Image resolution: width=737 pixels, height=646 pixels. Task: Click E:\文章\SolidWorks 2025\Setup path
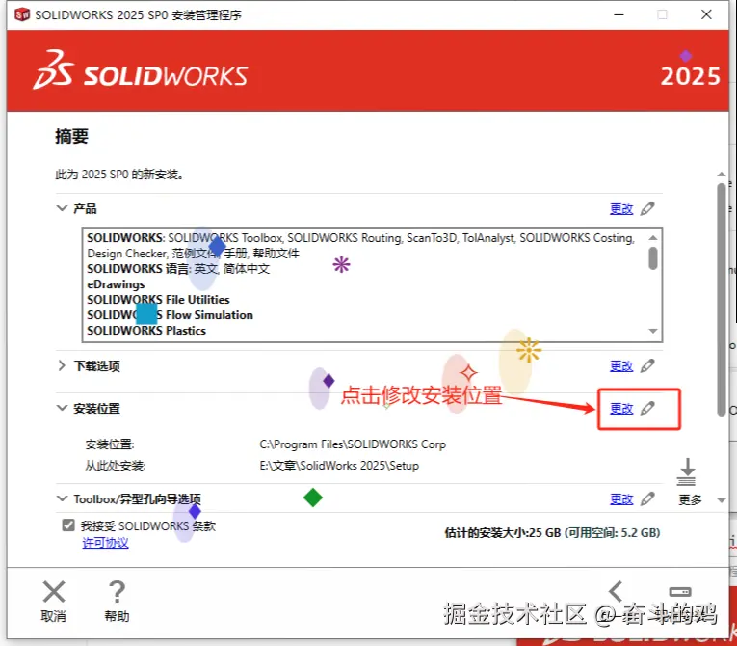[x=339, y=466]
